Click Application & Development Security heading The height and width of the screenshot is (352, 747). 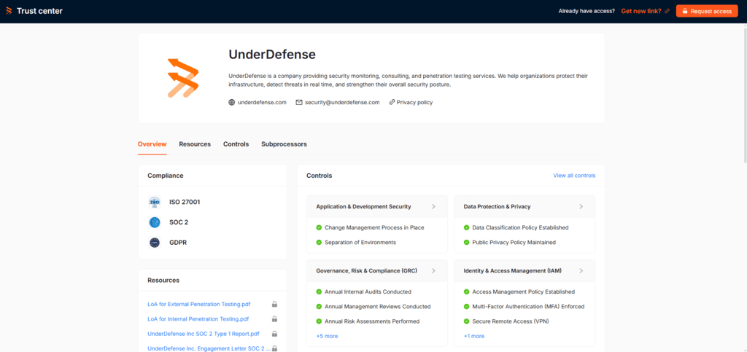tap(363, 207)
